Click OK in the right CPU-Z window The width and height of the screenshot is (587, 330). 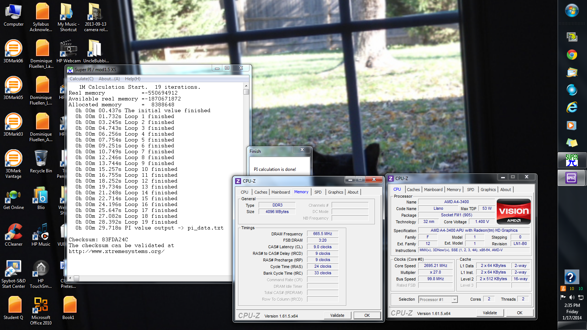[519, 313]
